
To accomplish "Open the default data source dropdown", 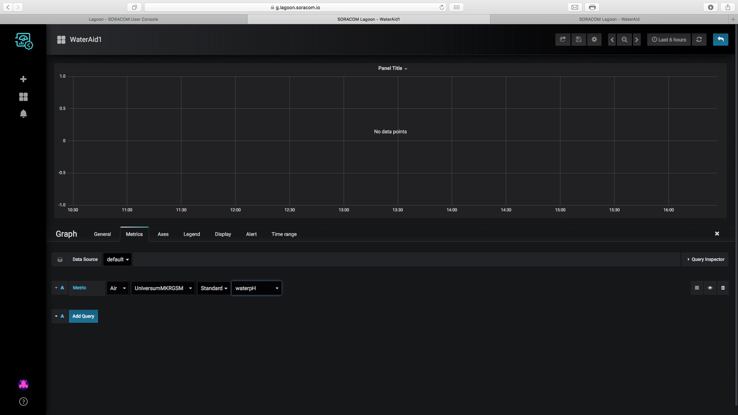I will (x=117, y=259).
